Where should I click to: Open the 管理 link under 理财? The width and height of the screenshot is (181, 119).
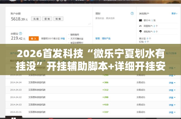click(x=97, y=38)
